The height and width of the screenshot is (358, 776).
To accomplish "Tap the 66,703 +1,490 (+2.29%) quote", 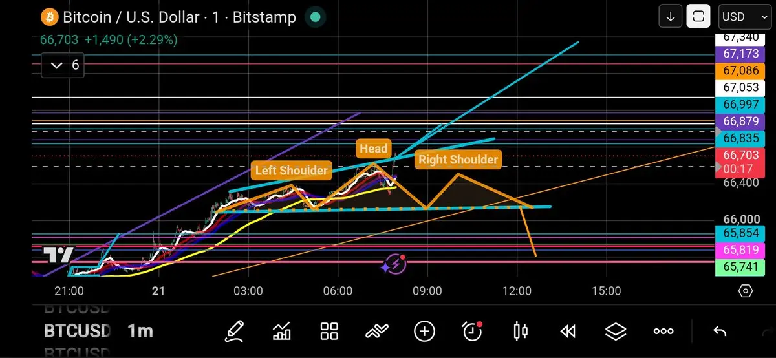I will point(109,40).
